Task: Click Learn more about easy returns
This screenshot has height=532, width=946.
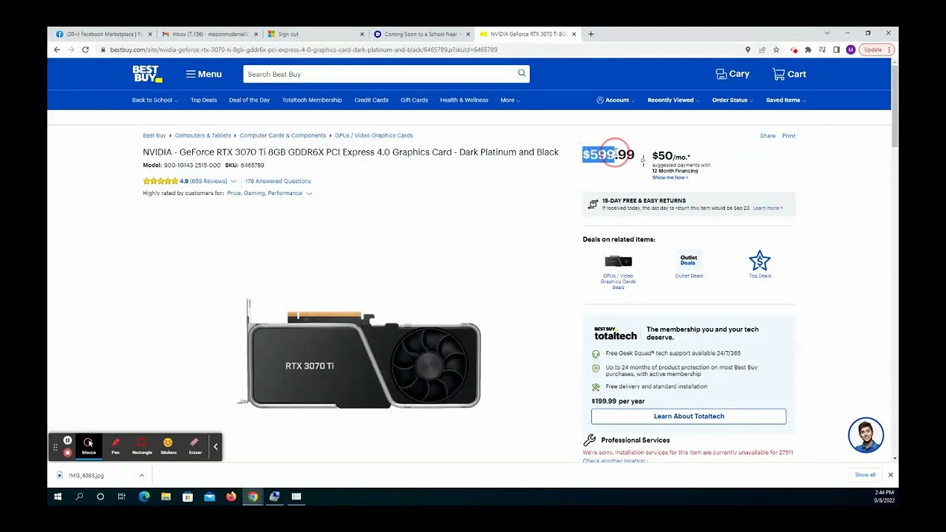Action: point(768,208)
